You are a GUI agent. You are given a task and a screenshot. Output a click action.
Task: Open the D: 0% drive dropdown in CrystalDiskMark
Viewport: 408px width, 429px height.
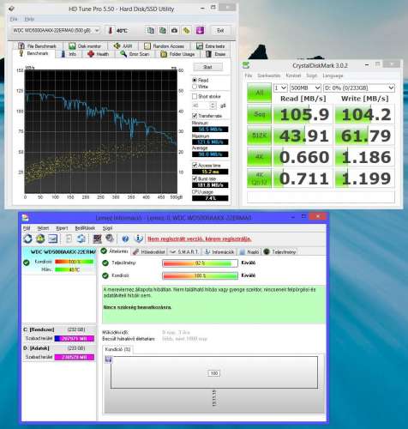359,88
